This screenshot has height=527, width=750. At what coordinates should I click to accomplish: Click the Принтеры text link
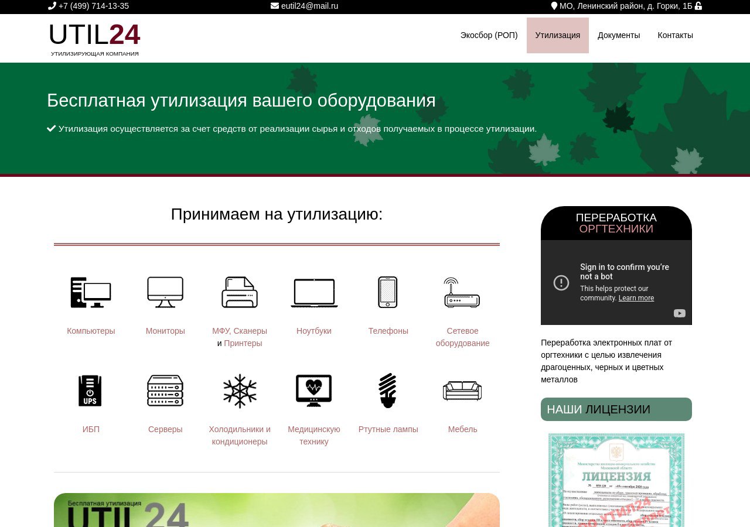(243, 343)
